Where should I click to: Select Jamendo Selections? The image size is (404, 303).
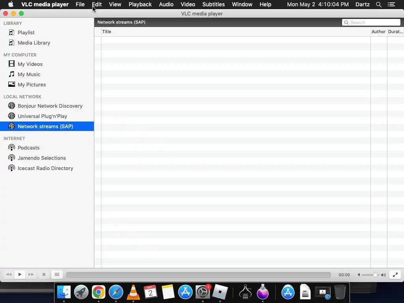coord(47,158)
